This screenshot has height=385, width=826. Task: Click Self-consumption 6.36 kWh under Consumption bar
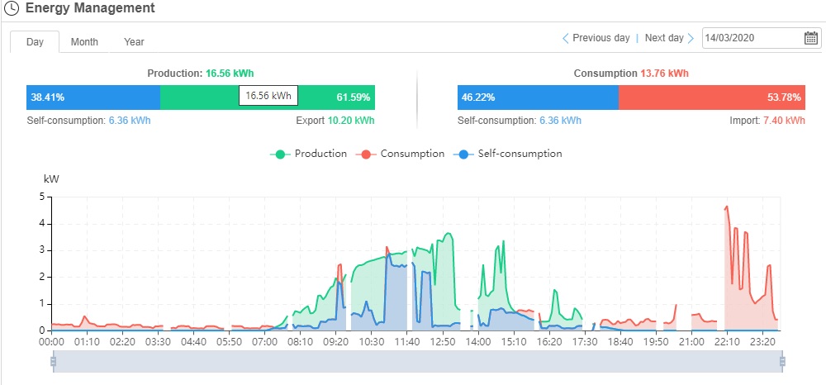click(520, 121)
